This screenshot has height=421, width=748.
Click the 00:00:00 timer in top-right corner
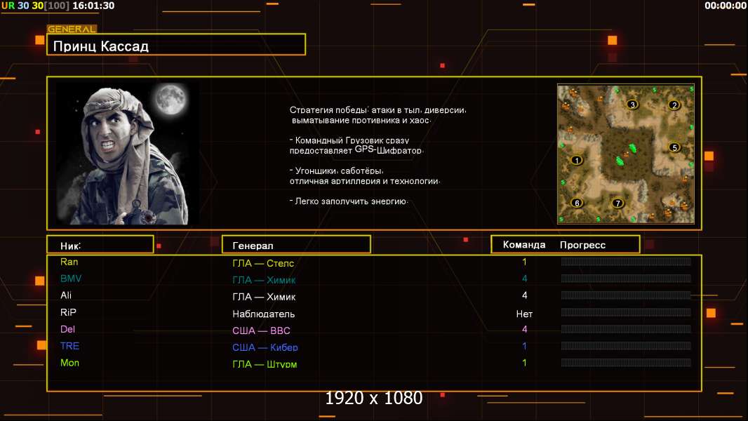[725, 6]
